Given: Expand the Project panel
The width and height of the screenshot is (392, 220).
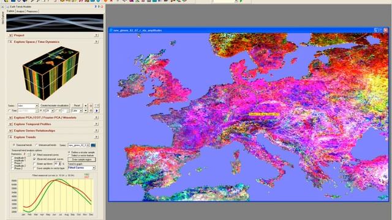Looking at the screenshot, I should (10, 35).
